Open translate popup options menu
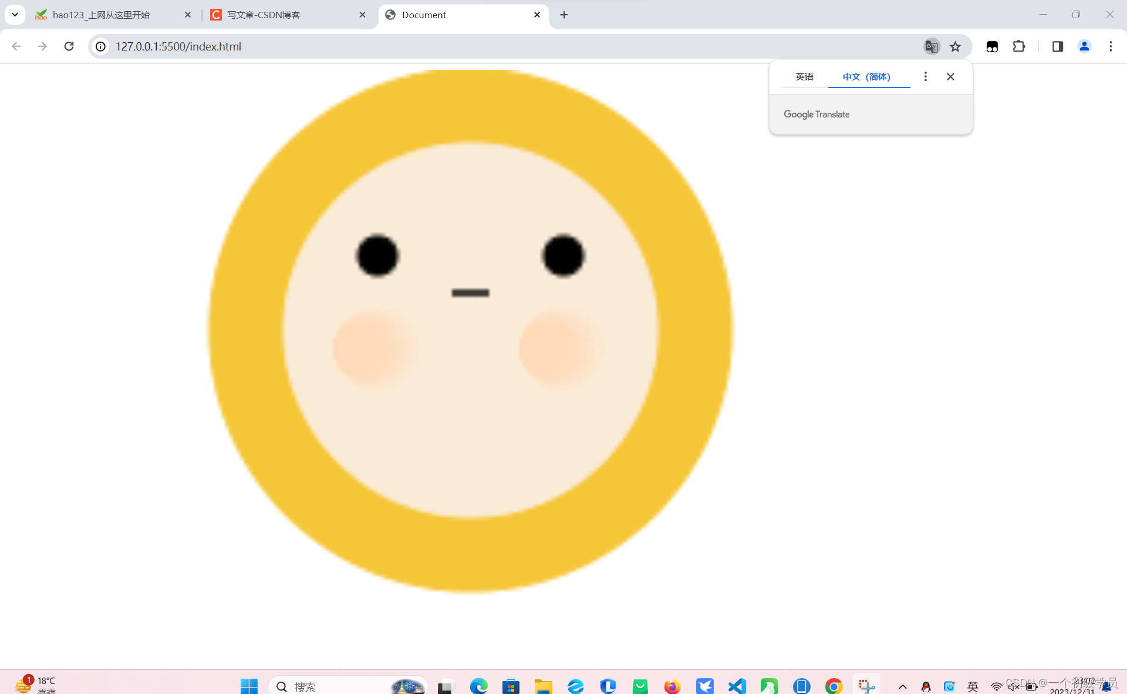The height and width of the screenshot is (694, 1127). (x=925, y=76)
